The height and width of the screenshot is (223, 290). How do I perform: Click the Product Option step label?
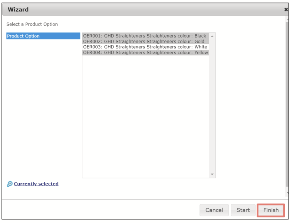(x=43, y=36)
